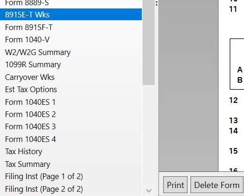Open Tax Summary form

71,164
